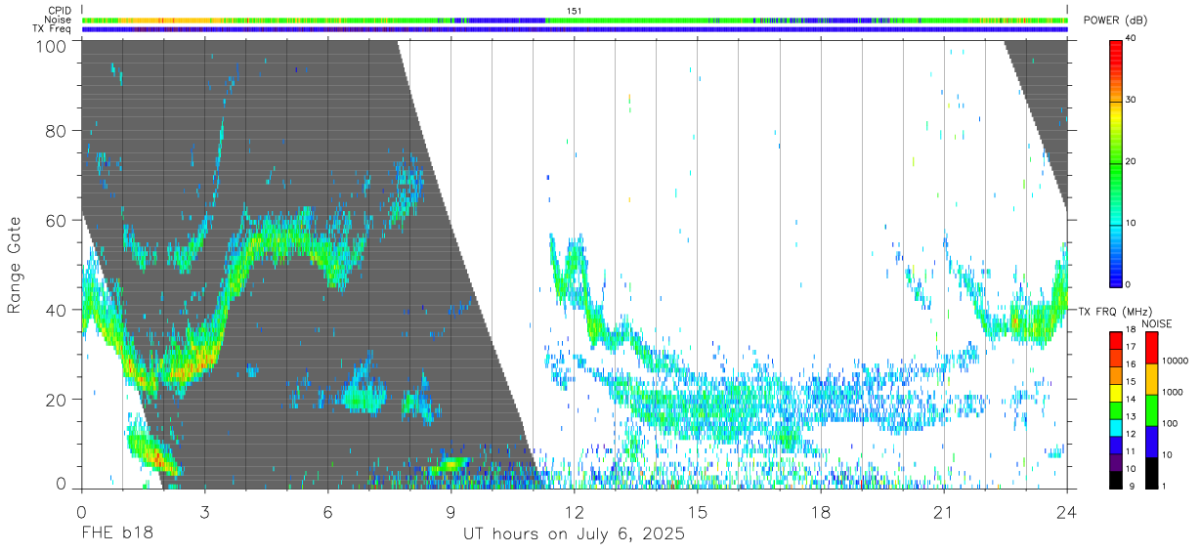Click the power color bar 30 label

pos(1129,100)
